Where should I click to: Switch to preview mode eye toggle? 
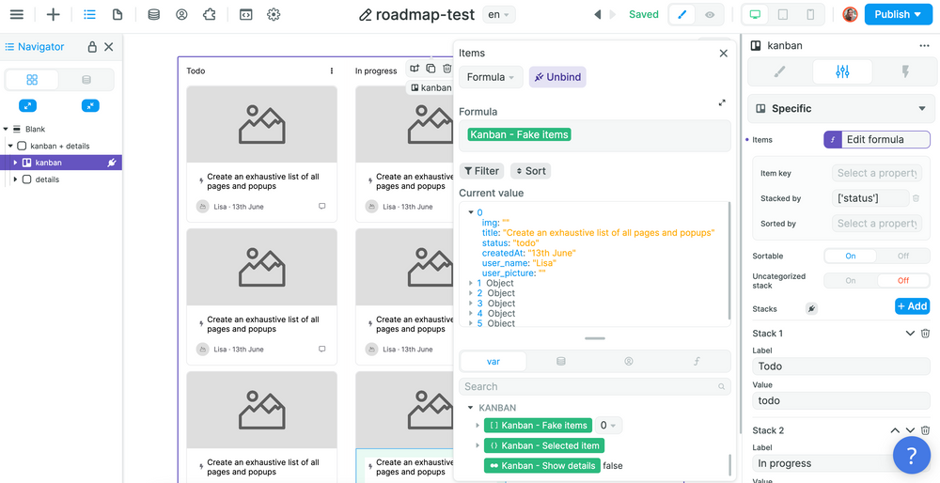tap(709, 14)
